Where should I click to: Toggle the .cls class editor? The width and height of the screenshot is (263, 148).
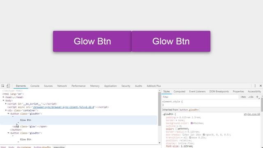(x=251, y=97)
